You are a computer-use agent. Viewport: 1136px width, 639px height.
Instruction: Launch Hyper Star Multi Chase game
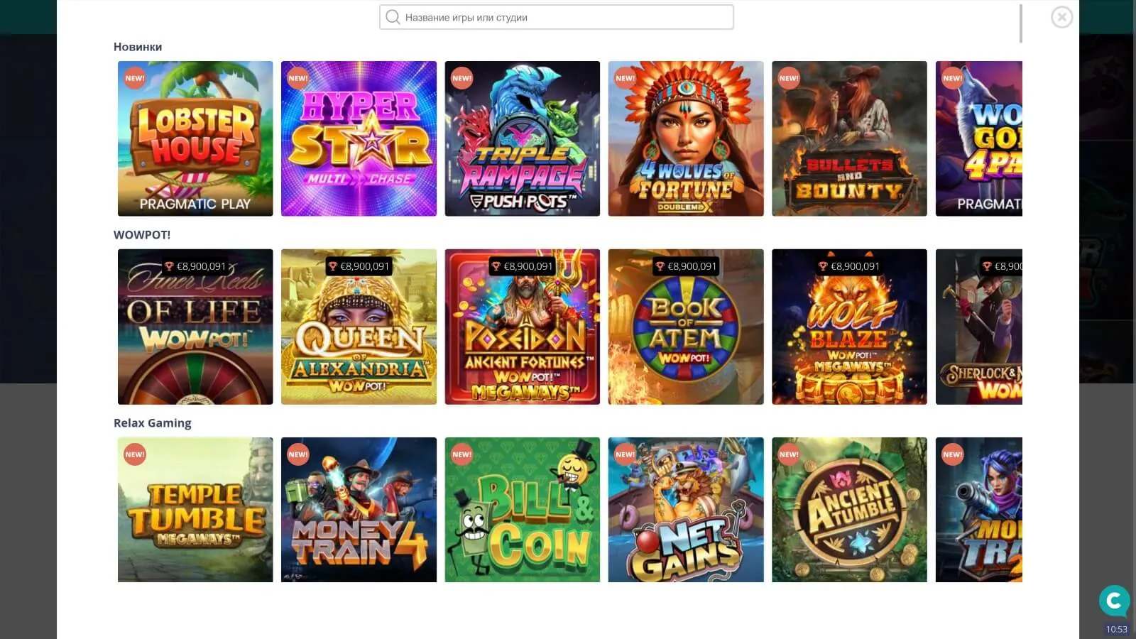coord(359,138)
